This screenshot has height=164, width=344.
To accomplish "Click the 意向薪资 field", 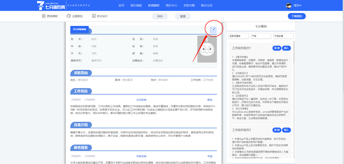I will click(127, 80).
